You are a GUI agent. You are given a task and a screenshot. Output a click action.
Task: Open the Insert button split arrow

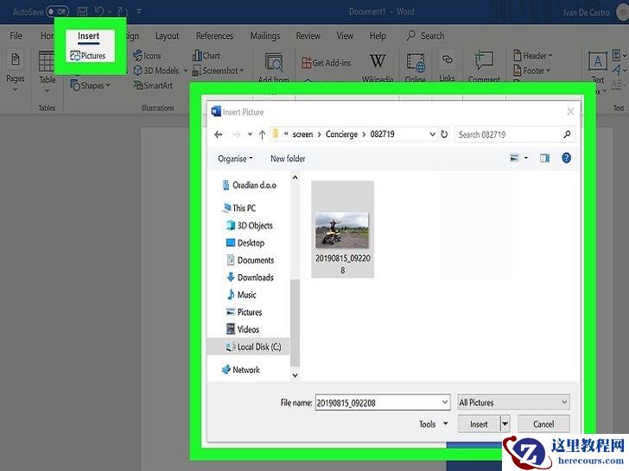coord(505,424)
